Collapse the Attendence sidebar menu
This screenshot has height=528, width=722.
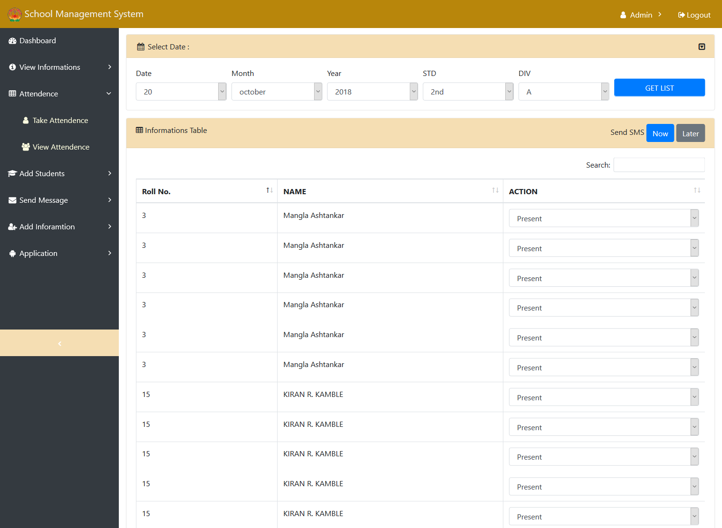59,94
